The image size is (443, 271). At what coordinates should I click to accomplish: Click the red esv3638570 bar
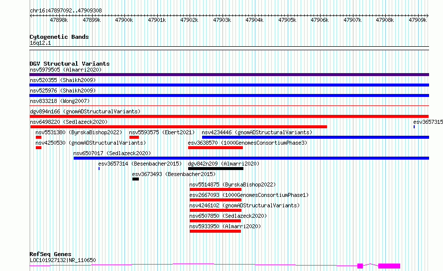click(216, 148)
